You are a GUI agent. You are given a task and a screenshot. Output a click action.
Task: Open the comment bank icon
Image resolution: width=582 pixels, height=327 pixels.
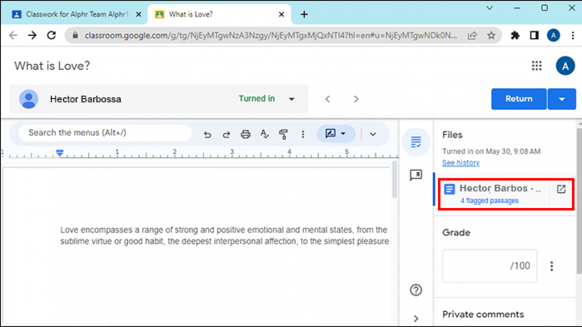(416, 175)
